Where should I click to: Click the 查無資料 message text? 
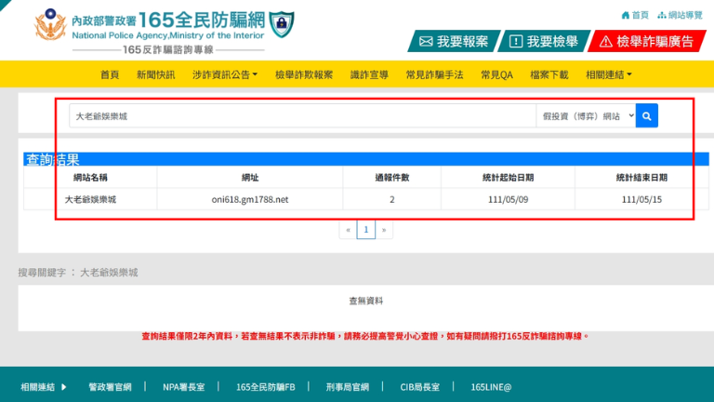(x=365, y=301)
